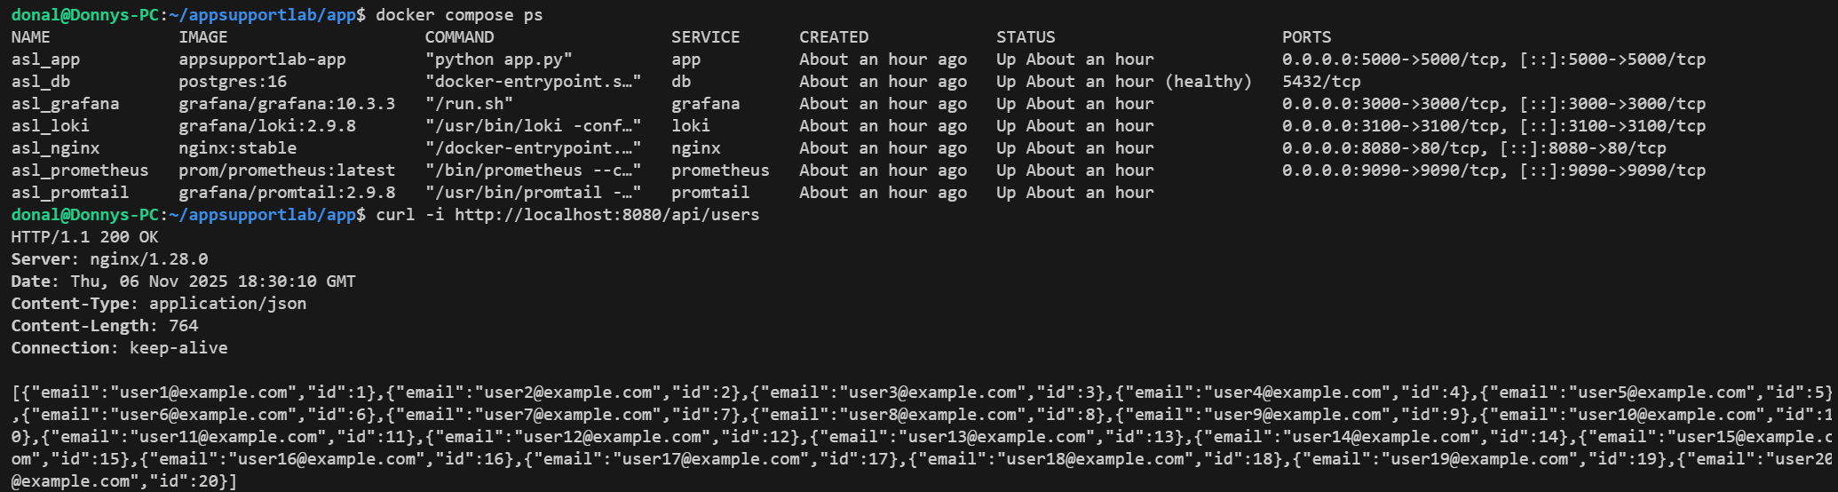The width and height of the screenshot is (1838, 492).
Task: Click the "/run.sh" command value
Action: pyautogui.click(x=469, y=104)
